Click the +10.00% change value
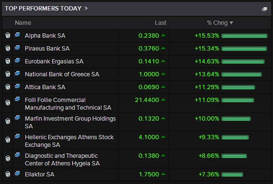Viewport: 273px width, 184px height. (207, 119)
